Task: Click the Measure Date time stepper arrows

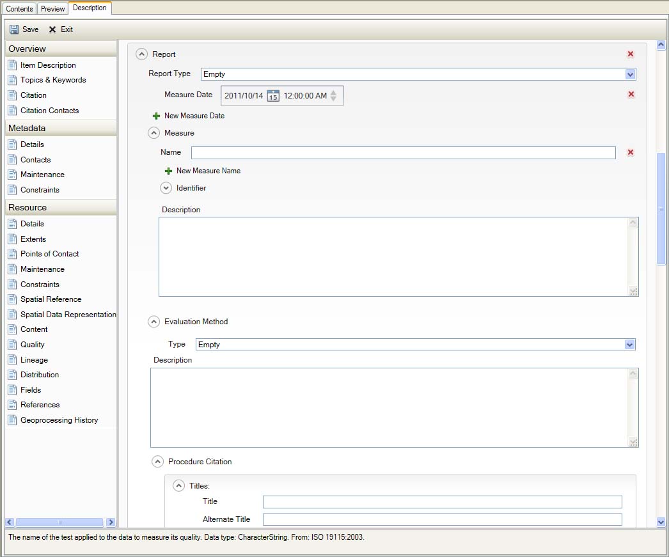Action: pyautogui.click(x=333, y=96)
